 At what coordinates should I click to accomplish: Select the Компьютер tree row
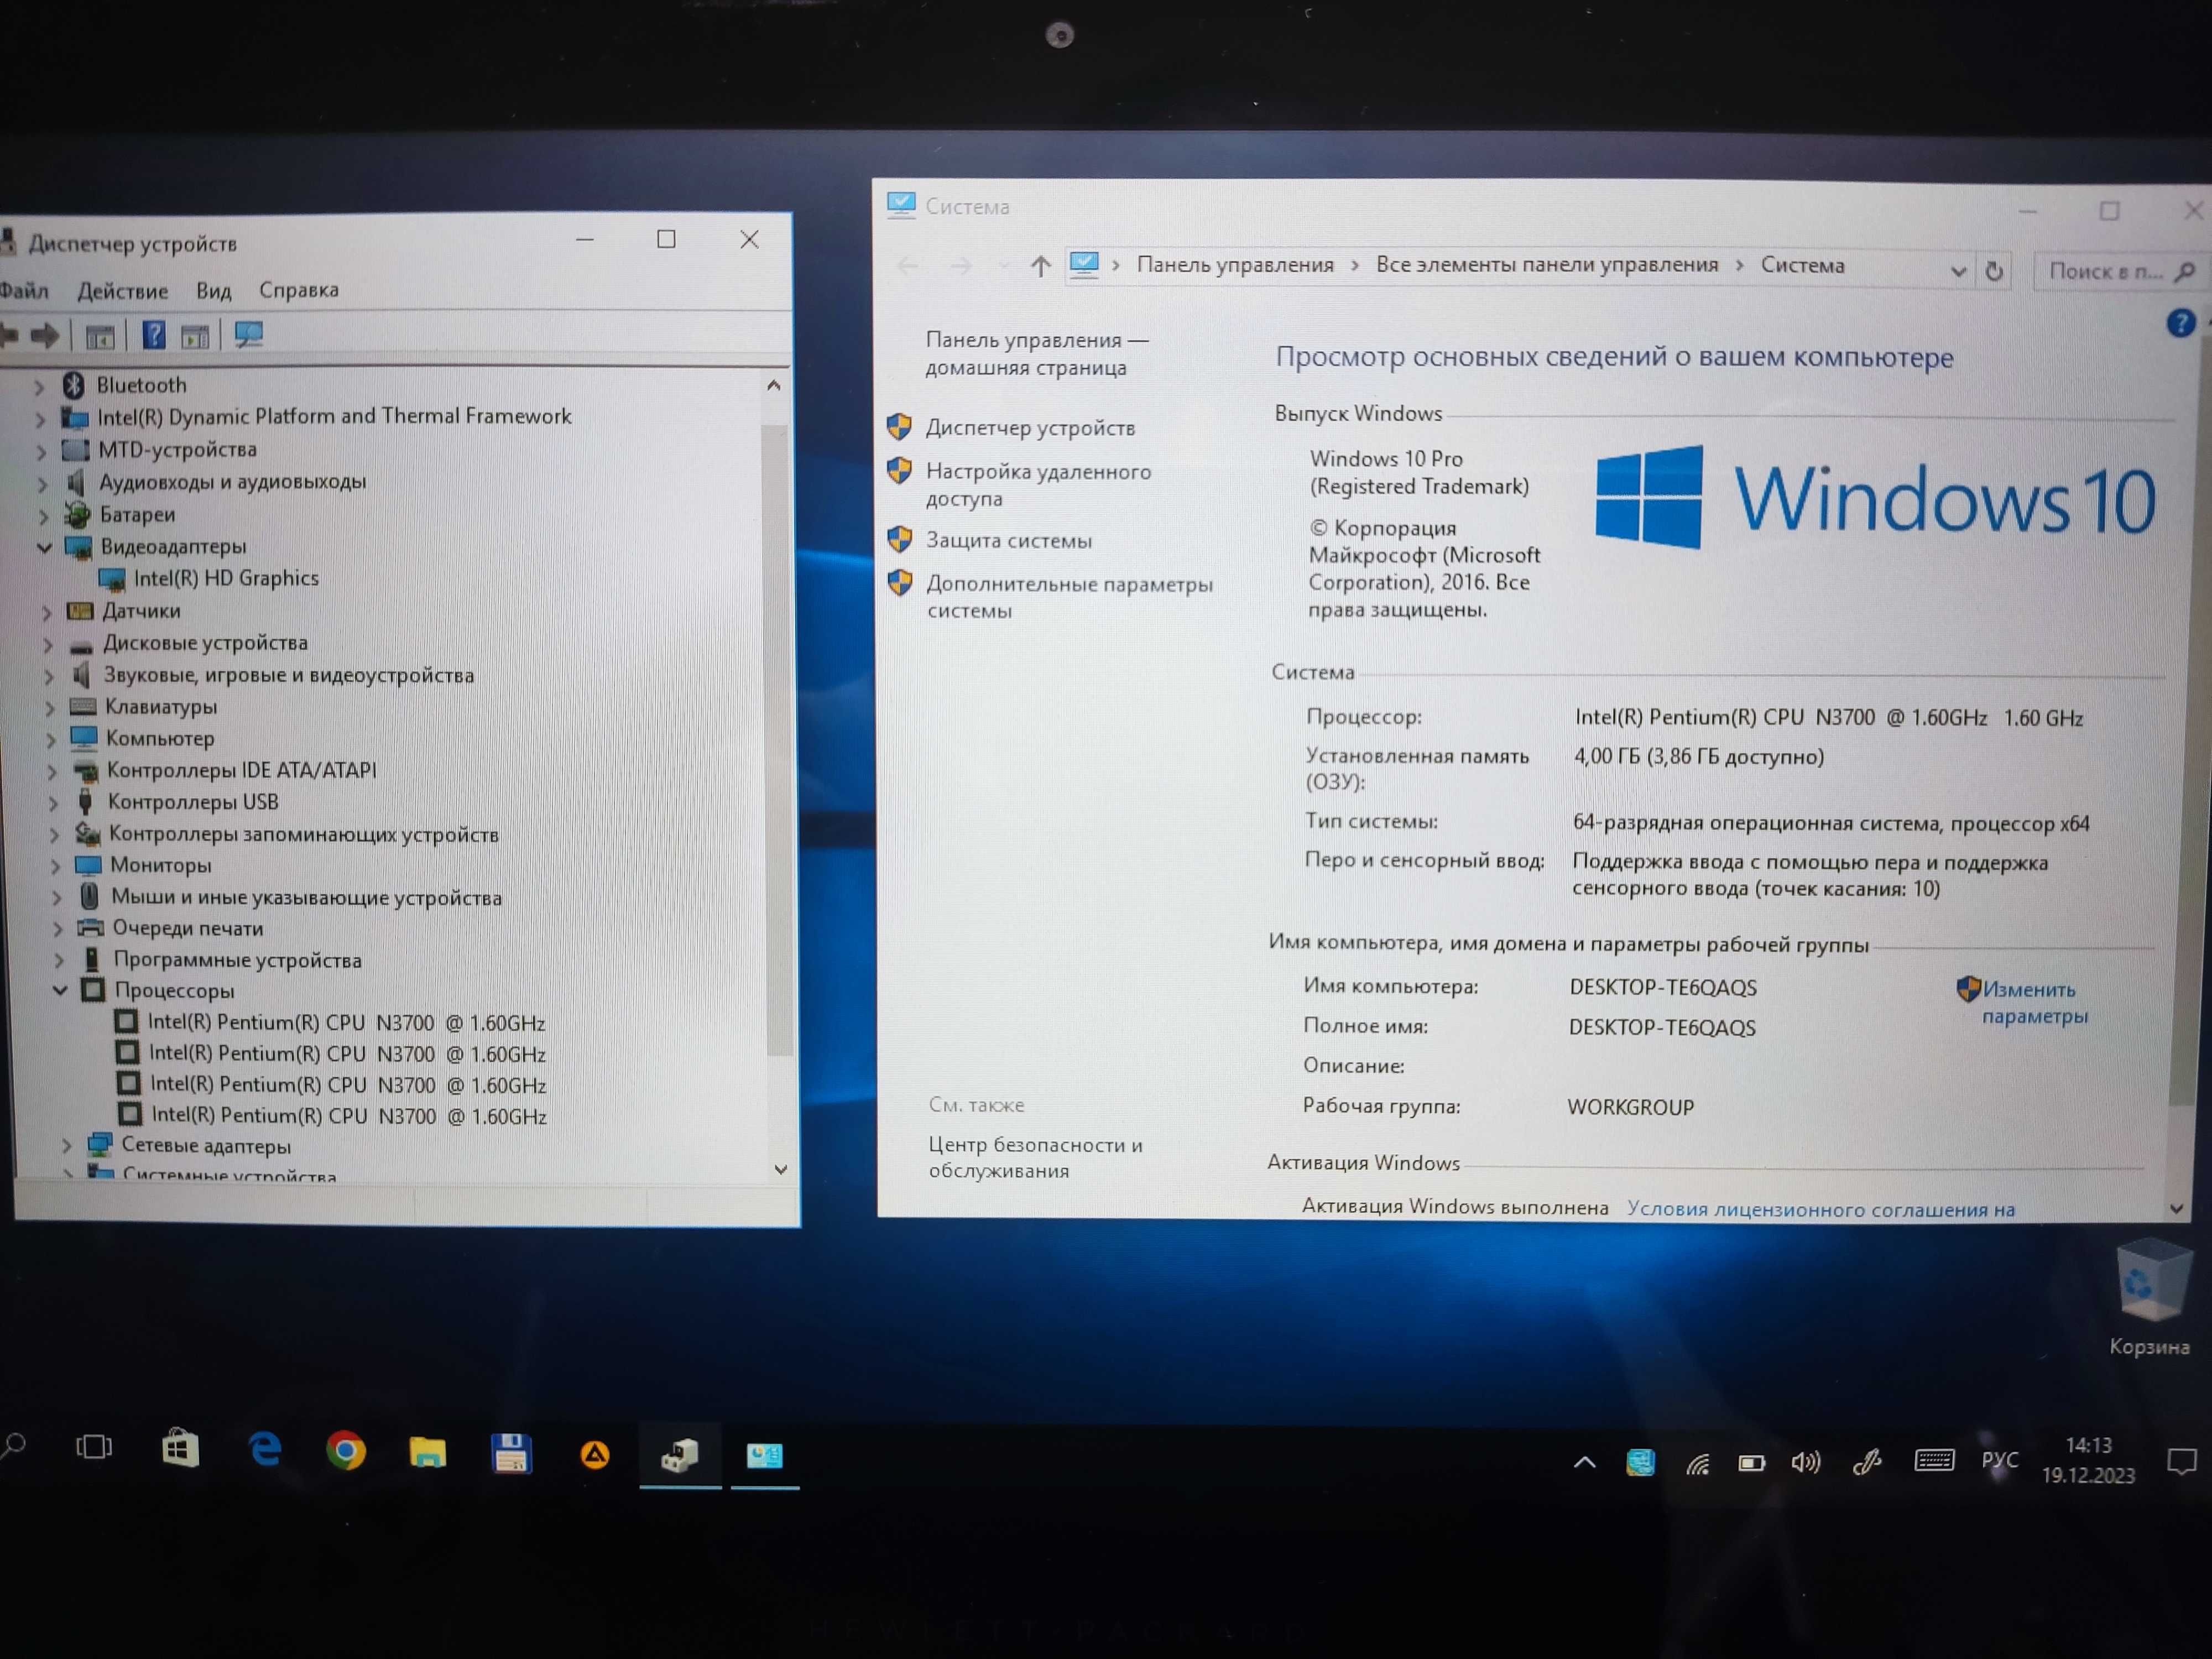160,739
